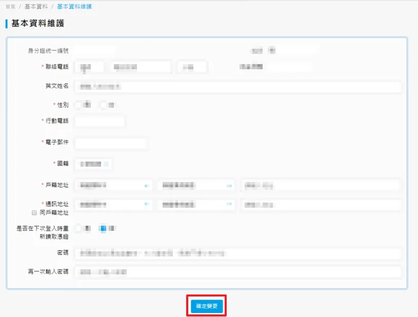Click the 確定變更 confirm button
Viewport: 418px width, 317px height.
(207, 306)
